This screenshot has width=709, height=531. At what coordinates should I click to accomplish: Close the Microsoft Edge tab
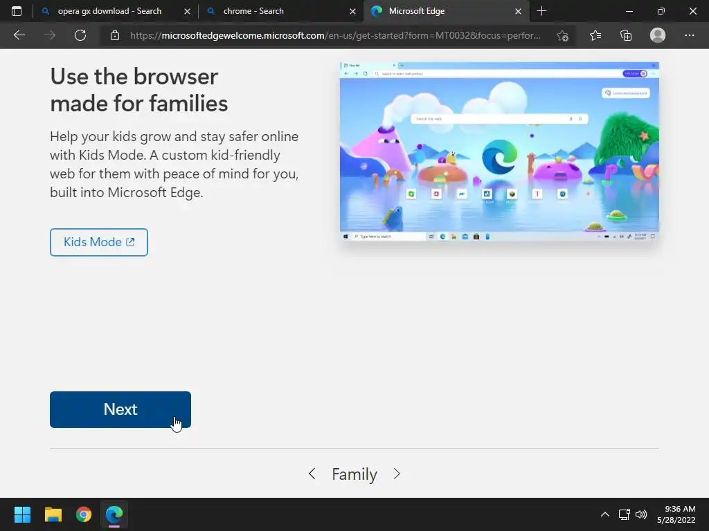pos(518,11)
